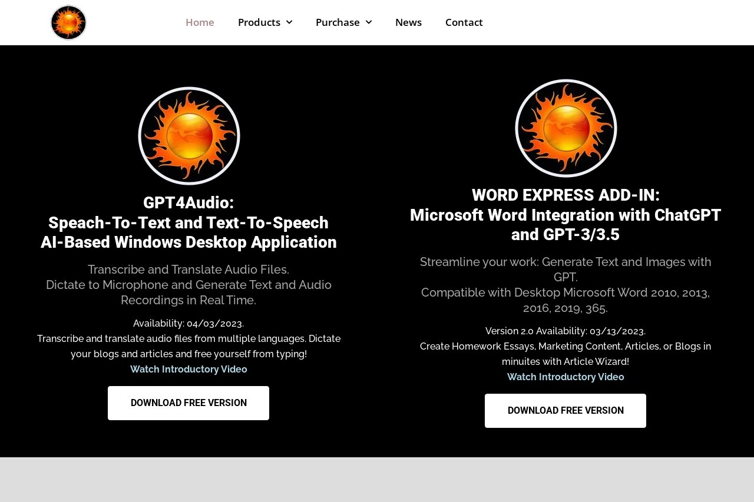Open the Contact page
Screen dimensions: 754x502
click(x=464, y=22)
